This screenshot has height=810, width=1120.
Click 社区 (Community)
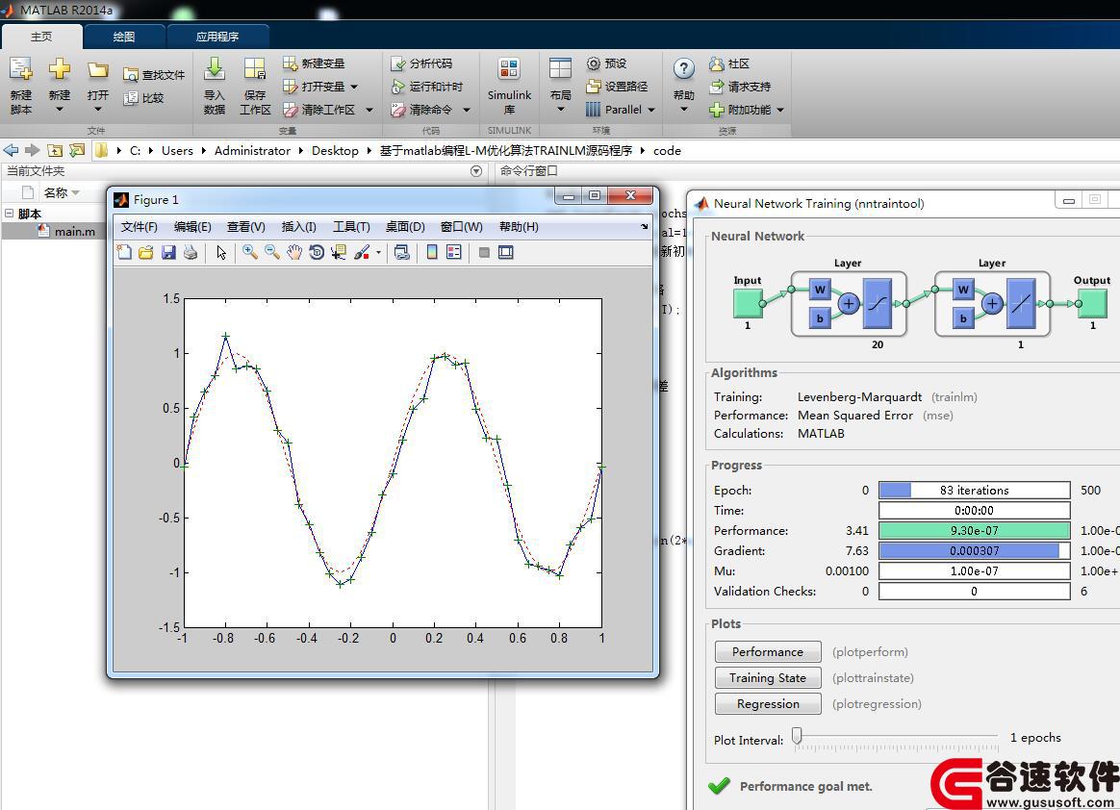[x=729, y=63]
